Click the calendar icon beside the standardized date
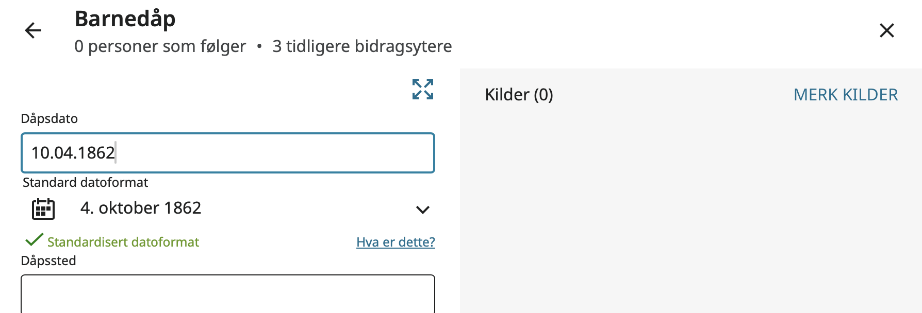The height and width of the screenshot is (313, 922). [x=43, y=209]
